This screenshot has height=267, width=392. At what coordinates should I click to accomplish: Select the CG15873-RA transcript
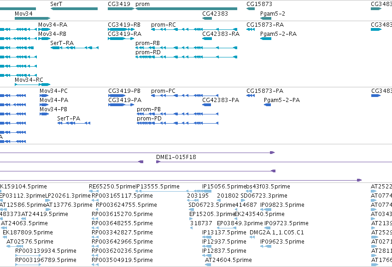(251, 29)
